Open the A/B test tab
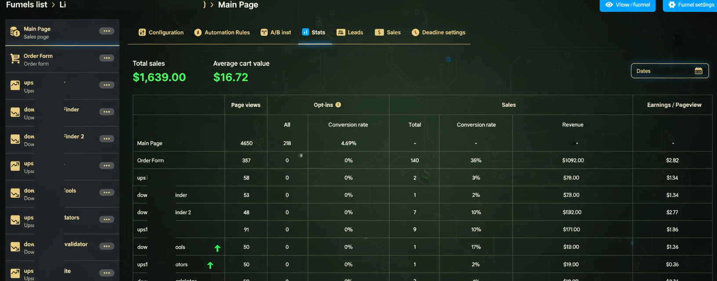Screen dimensions: 717x281 [275, 32]
